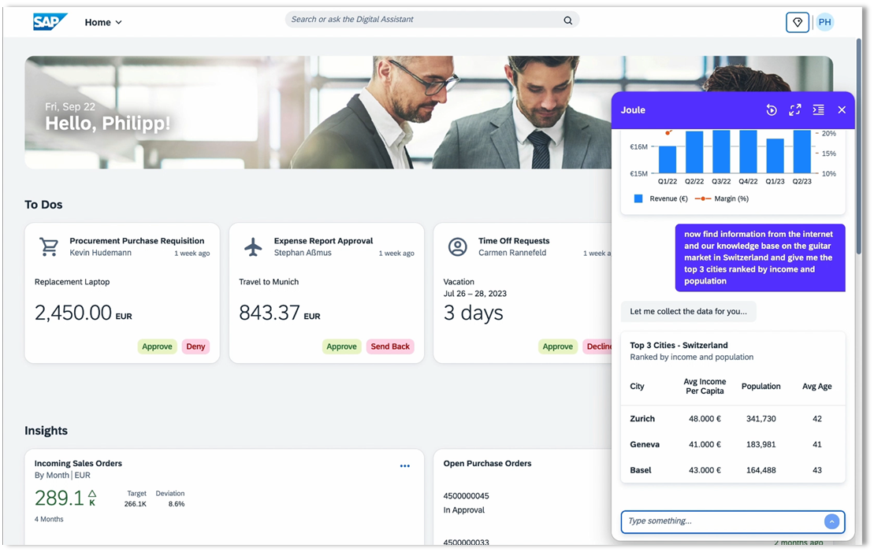Click the Joule panel menu icon

click(818, 110)
